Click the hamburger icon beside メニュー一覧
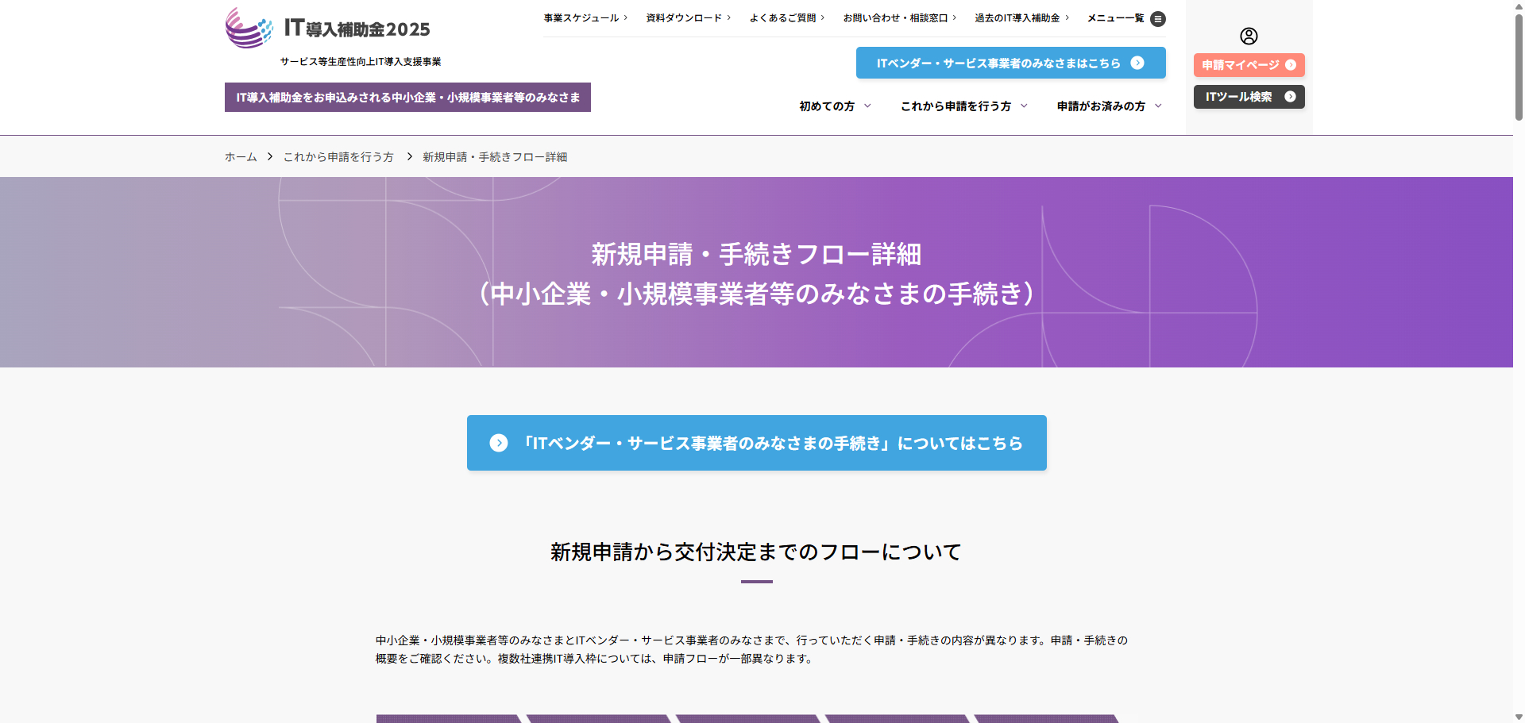This screenshot has width=1525, height=723. [1158, 18]
